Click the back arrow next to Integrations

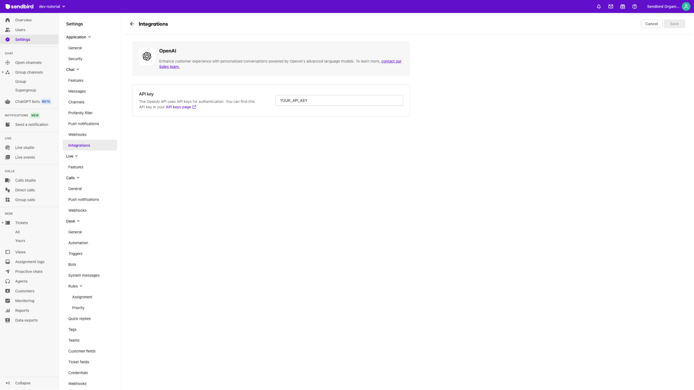(132, 24)
